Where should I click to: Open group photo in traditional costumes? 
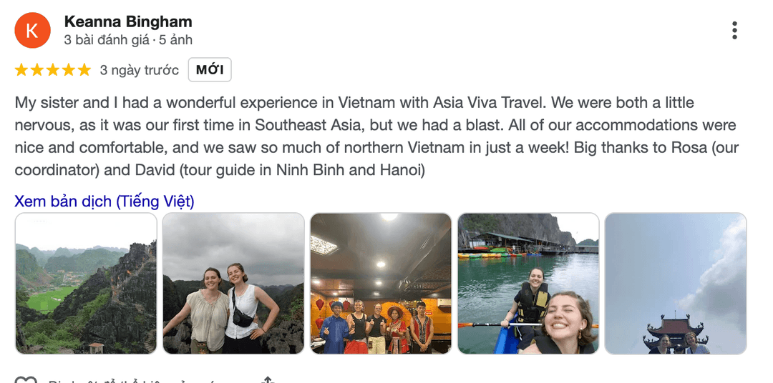[381, 284]
